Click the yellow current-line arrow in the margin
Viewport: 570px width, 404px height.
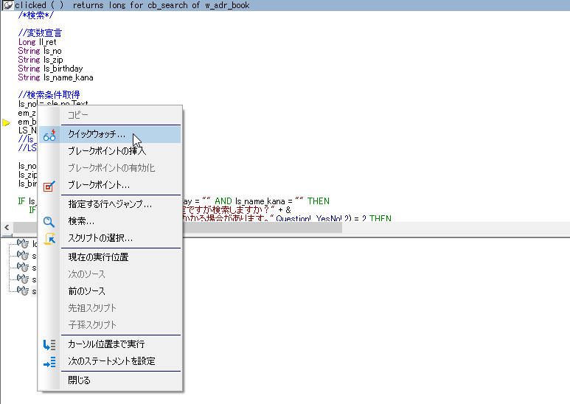pyautogui.click(x=6, y=122)
